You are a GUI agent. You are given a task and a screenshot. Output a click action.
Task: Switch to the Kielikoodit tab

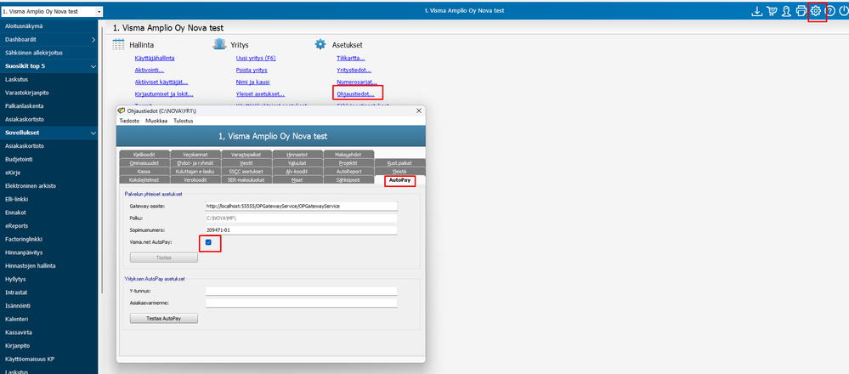tap(144, 154)
